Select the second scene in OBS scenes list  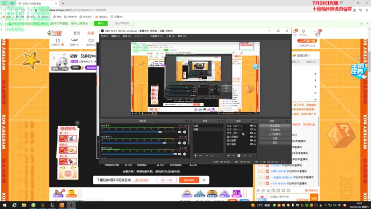pos(207,130)
